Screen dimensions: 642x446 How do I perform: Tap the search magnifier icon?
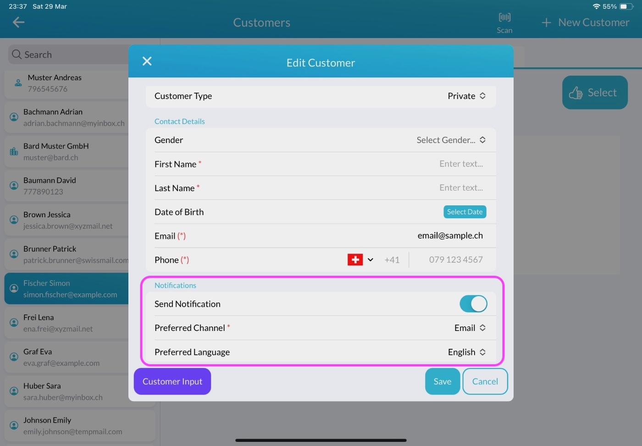coord(17,55)
